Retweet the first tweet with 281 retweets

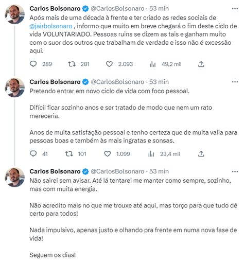click(x=72, y=64)
